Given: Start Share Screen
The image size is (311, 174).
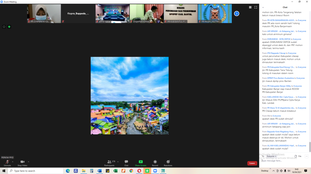Looking at the screenshot, I should pos(141,162).
